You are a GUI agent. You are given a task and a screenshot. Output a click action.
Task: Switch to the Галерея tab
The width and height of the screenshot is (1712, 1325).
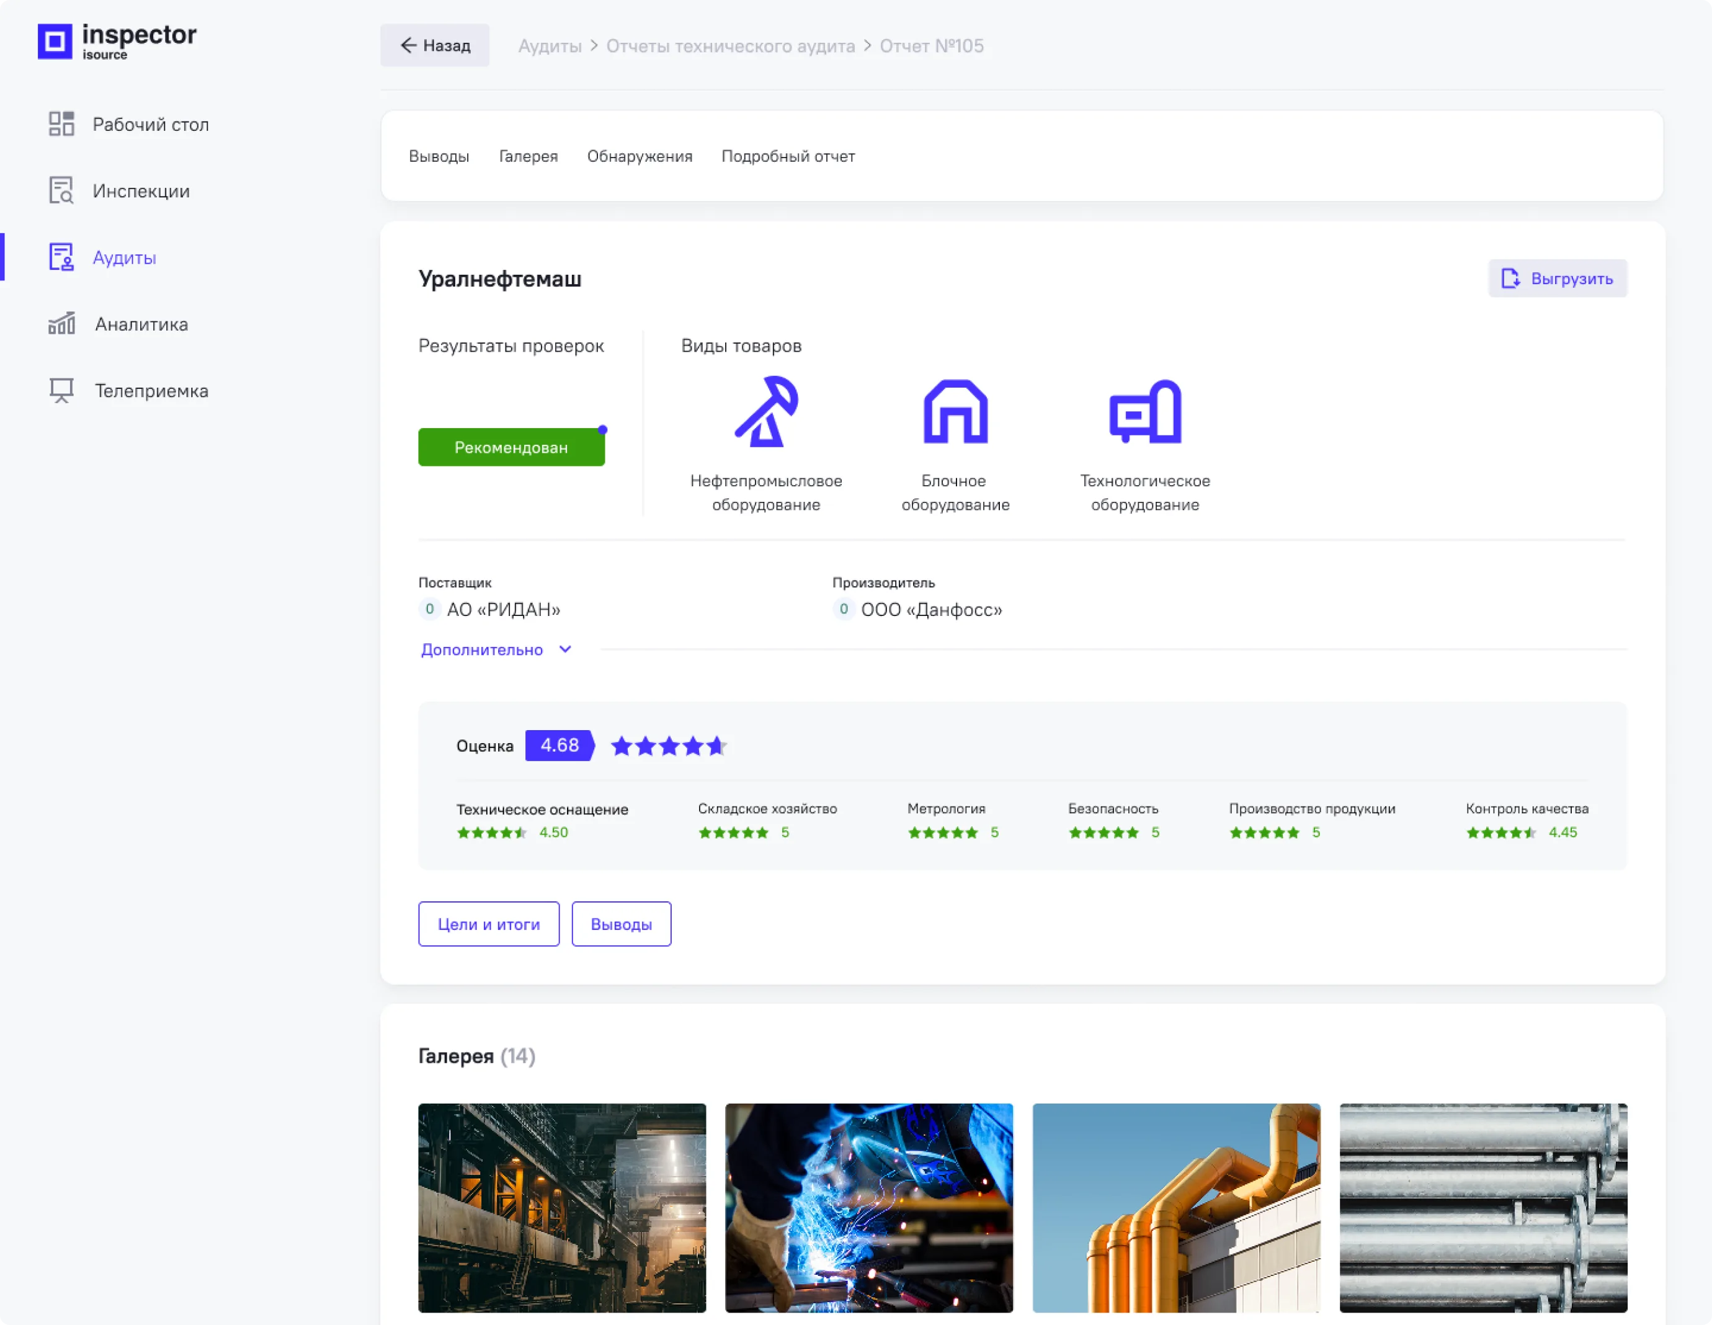tap(528, 156)
